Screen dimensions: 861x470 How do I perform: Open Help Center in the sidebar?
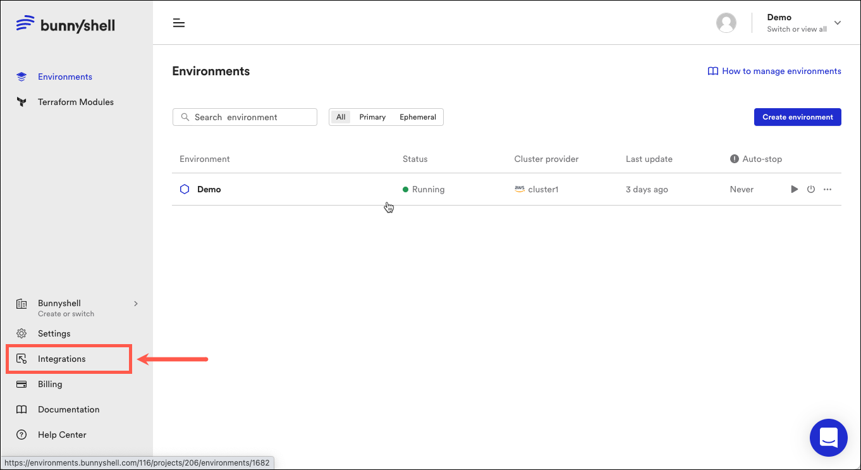point(62,435)
